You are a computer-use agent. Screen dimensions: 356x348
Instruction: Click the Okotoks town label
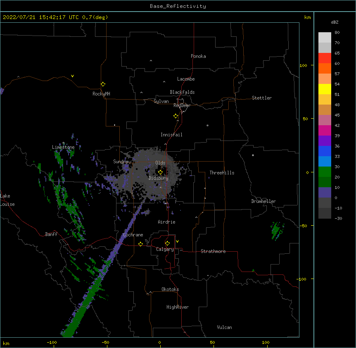point(170,289)
